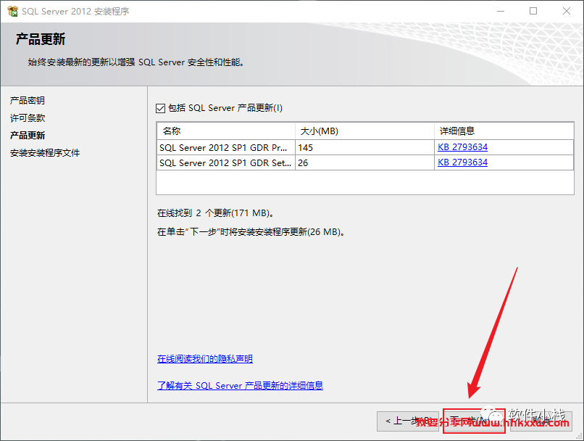Screen dimensions: 584x441
Task: Click the 取消 cancel button
Action: [541, 421]
